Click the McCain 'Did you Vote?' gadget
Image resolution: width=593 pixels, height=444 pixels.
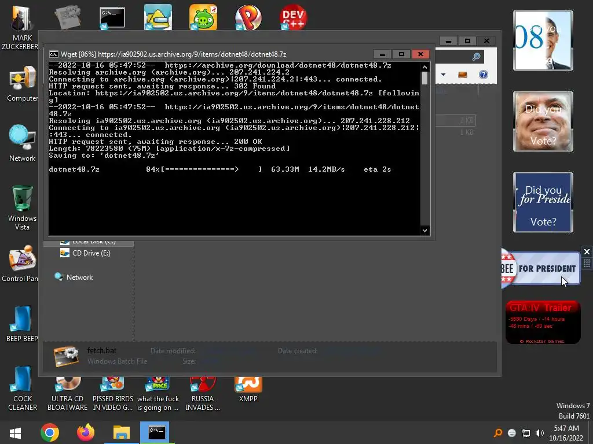[x=543, y=121]
